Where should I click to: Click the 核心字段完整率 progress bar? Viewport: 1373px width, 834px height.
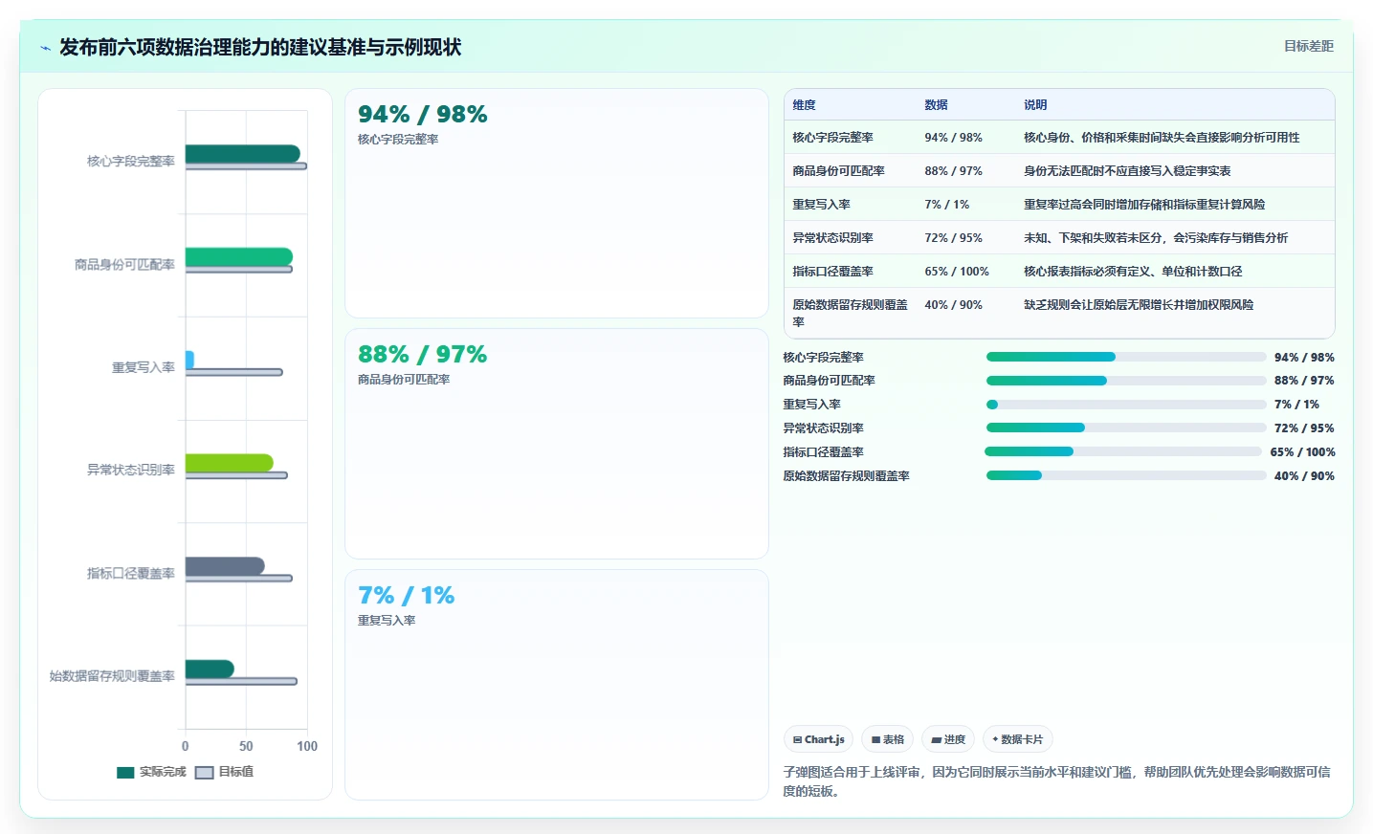tap(1126, 357)
